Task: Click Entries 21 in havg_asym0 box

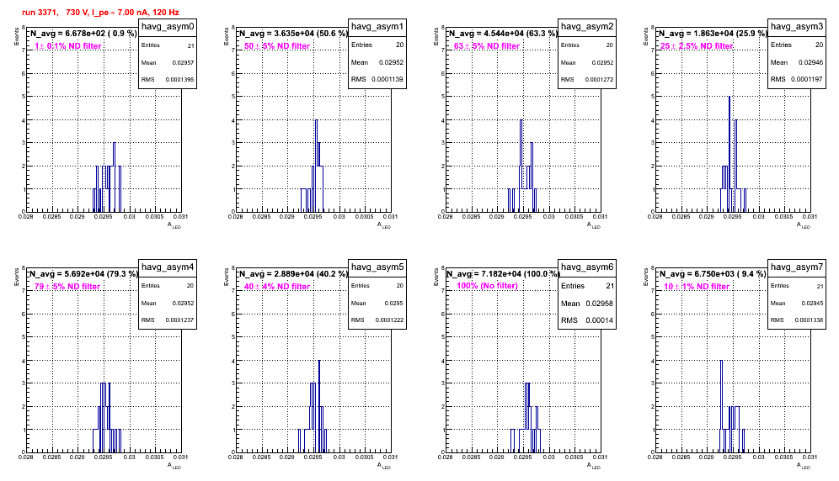Action: coord(168,45)
